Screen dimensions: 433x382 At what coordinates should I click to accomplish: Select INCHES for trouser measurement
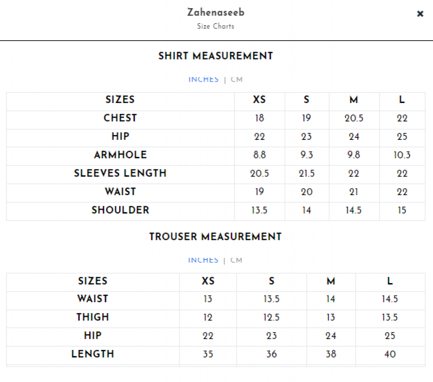tap(203, 260)
